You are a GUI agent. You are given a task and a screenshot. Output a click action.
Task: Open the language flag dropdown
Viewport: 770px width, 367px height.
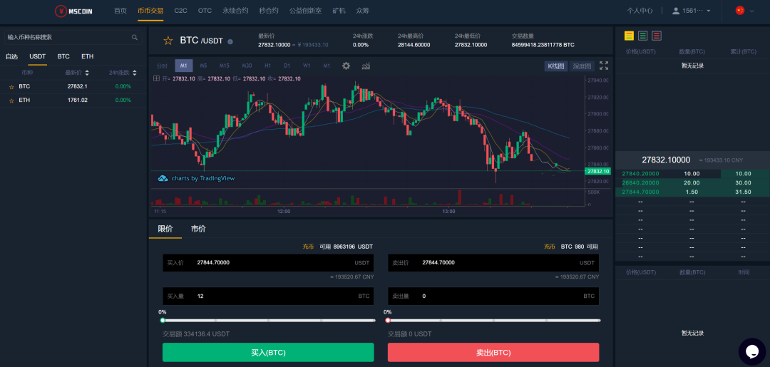[744, 11]
